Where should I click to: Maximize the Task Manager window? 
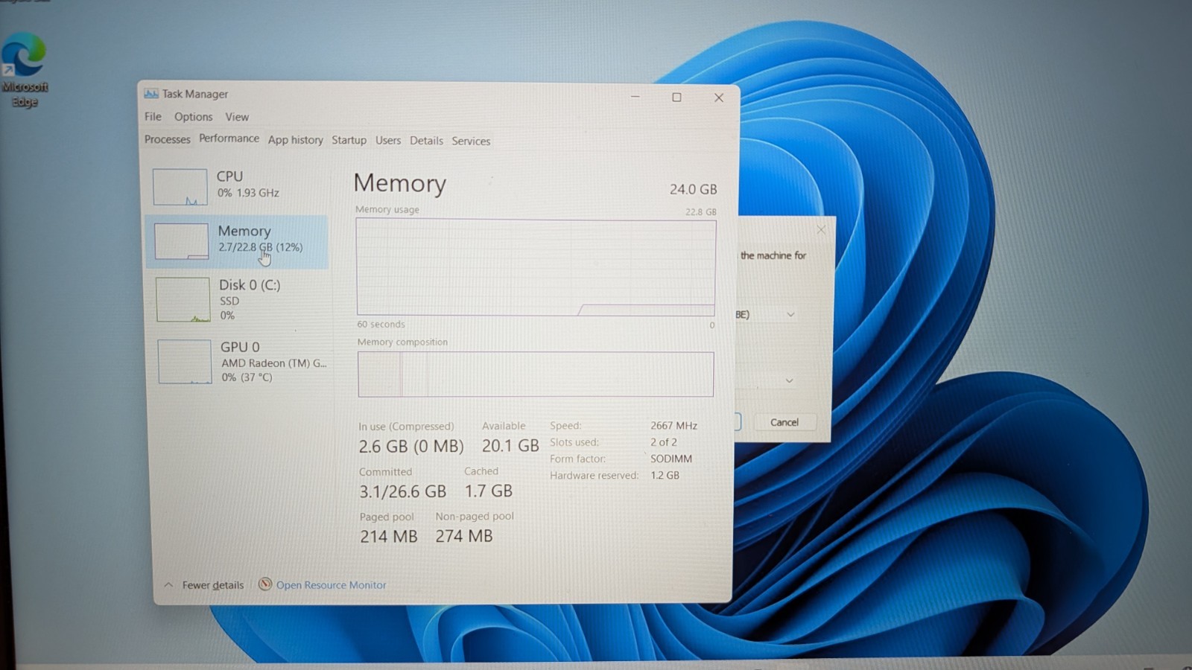(x=676, y=98)
